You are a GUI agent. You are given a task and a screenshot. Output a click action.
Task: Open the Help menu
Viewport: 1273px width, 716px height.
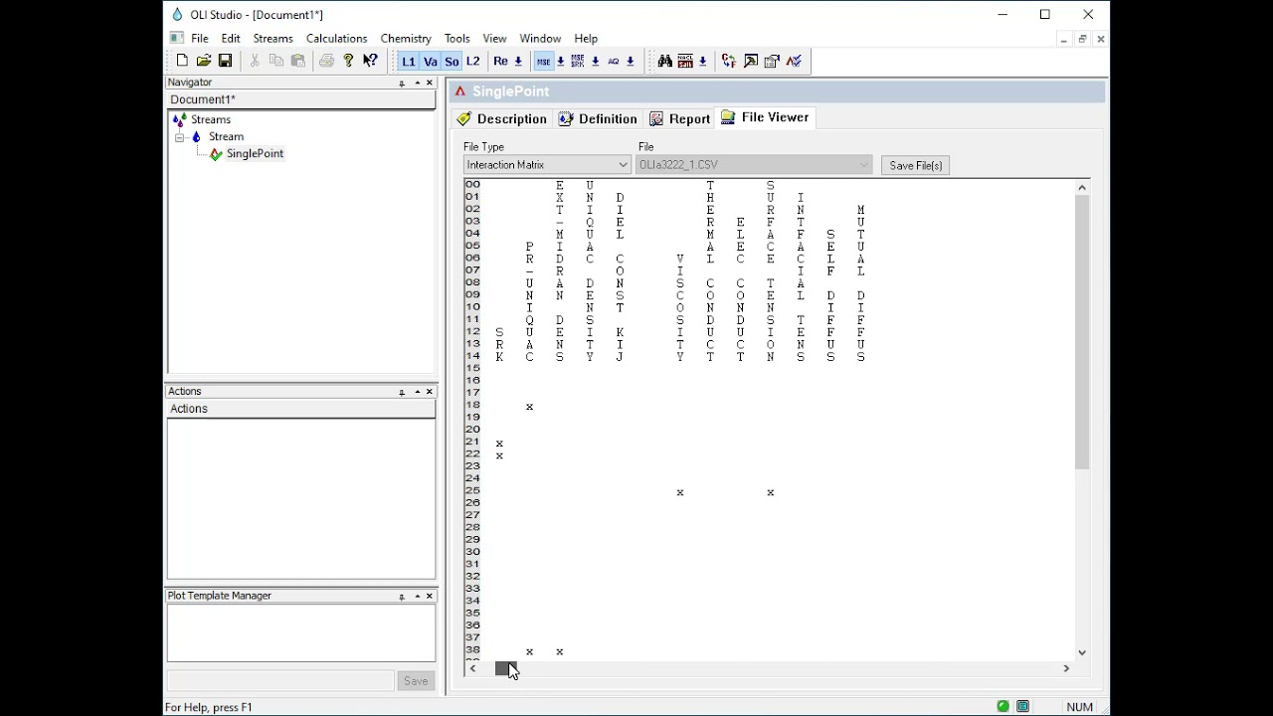click(586, 39)
